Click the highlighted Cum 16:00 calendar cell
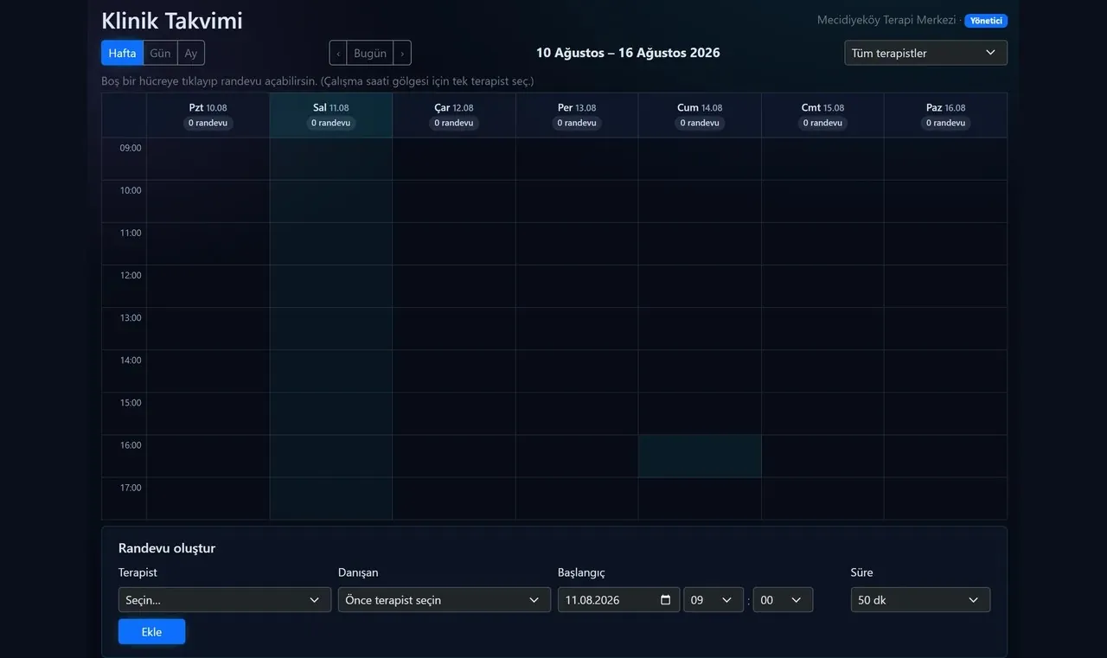Screen dimensions: 1107x658 [x=700, y=456]
